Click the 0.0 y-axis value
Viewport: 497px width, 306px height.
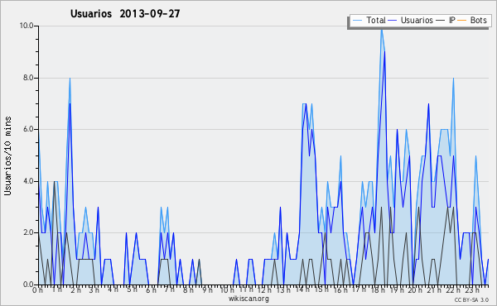[28, 284]
